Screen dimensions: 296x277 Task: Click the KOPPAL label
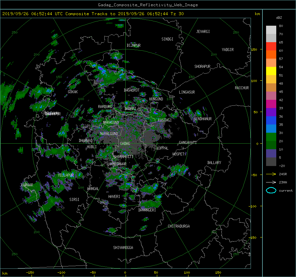pyautogui.click(x=162, y=148)
